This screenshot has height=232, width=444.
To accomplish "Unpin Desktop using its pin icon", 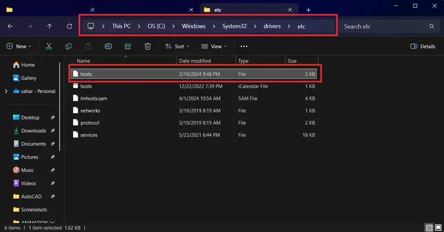I will point(53,118).
